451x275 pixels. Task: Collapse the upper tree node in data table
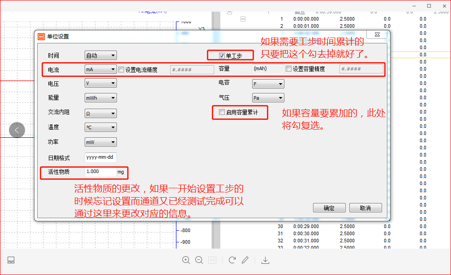pos(229,13)
